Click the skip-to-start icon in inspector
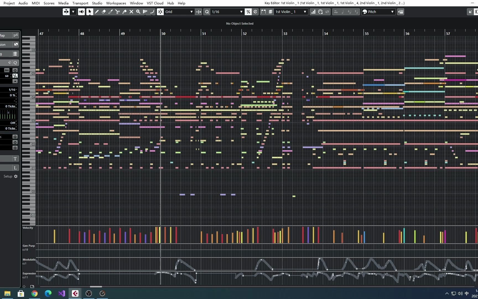 coord(7,70)
